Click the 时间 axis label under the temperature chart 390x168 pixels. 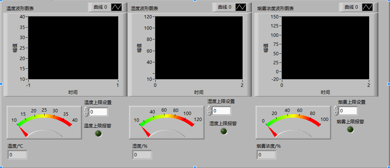coord(73,92)
